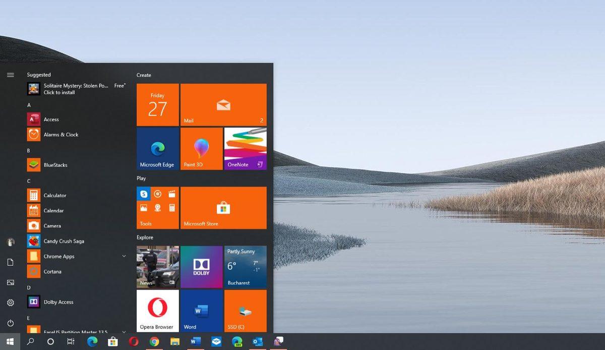Open the Start menu Settings gear
The image size is (605, 350).
tap(10, 302)
